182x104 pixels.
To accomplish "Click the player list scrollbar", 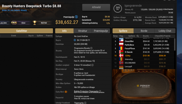I will 175,44.
